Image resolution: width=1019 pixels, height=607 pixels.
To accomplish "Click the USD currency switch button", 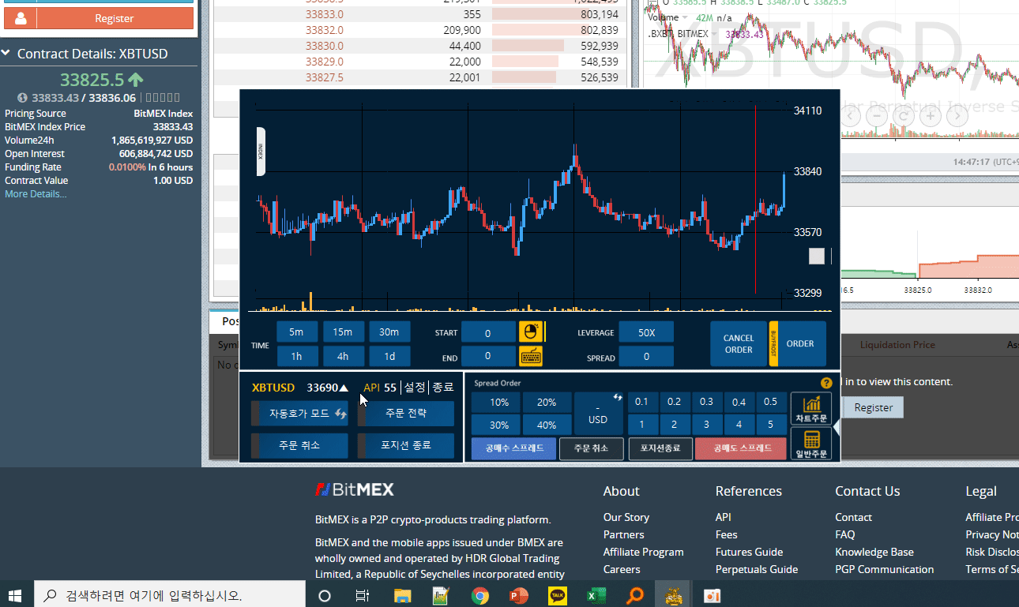I will [x=598, y=413].
